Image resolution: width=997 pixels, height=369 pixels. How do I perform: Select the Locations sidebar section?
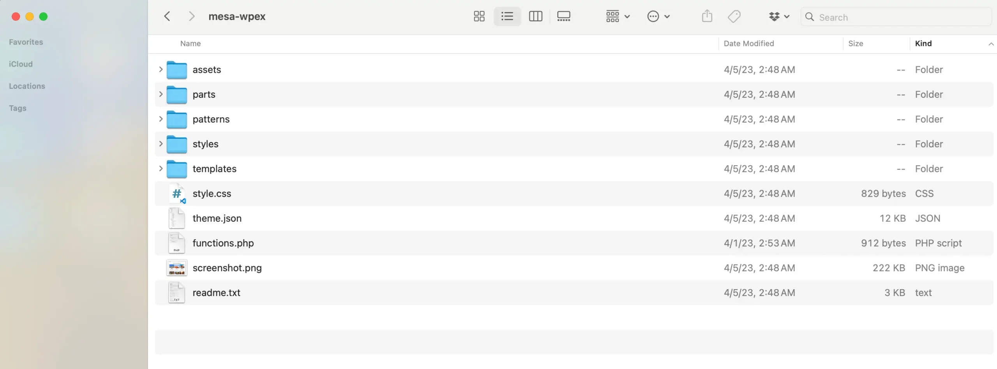pos(27,86)
